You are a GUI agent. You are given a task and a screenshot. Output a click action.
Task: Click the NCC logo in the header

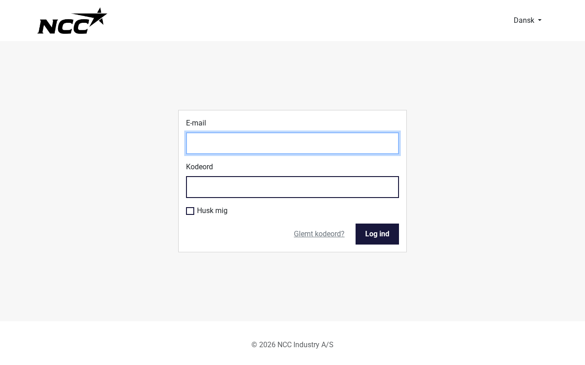pos(72,21)
